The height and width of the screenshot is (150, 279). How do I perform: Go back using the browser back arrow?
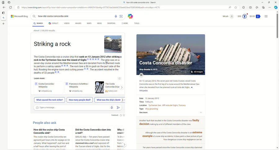coord(4,7)
